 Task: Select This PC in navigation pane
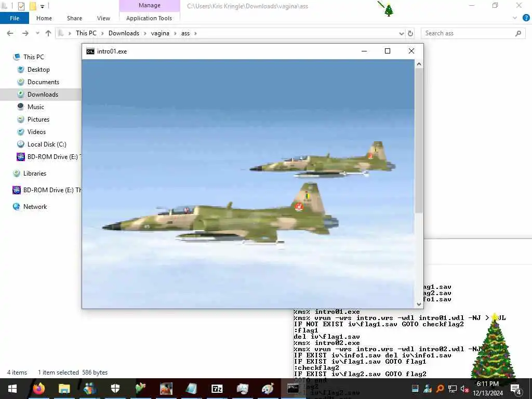pyautogui.click(x=34, y=57)
